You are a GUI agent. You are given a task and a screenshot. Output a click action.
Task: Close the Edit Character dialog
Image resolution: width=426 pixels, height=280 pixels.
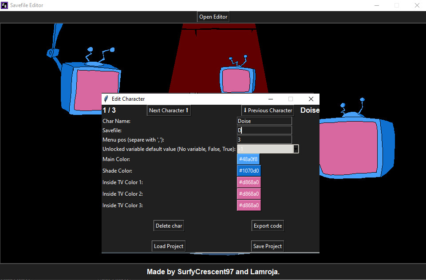click(311, 99)
